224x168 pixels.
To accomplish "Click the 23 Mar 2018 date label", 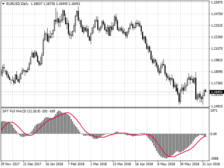I will pyautogui.click(x=122, y=164).
